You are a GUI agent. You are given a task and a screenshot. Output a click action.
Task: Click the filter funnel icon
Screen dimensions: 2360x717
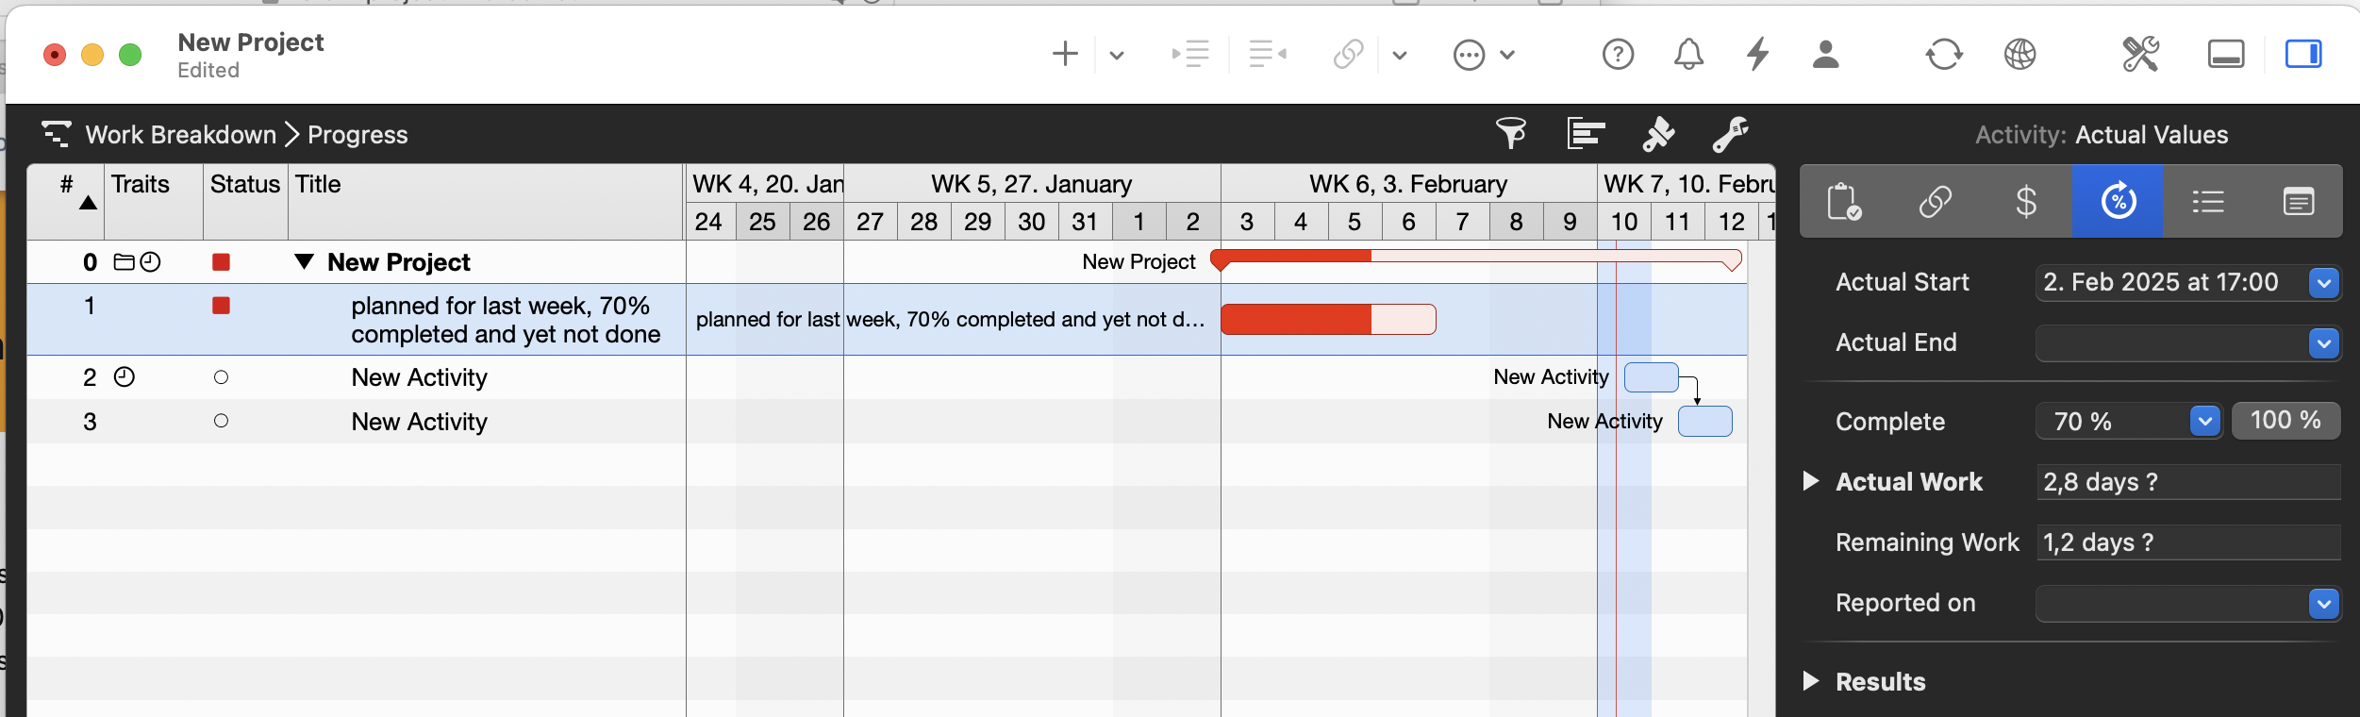point(1511,134)
